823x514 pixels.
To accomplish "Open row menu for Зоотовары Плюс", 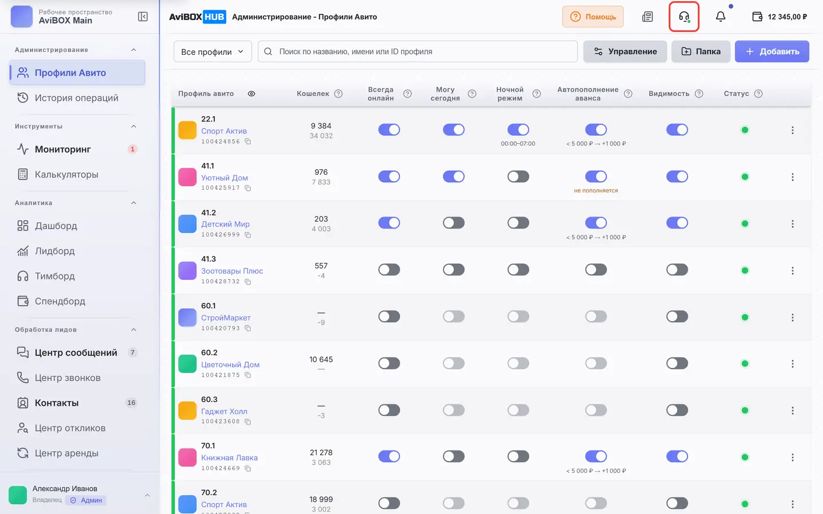I will point(793,271).
